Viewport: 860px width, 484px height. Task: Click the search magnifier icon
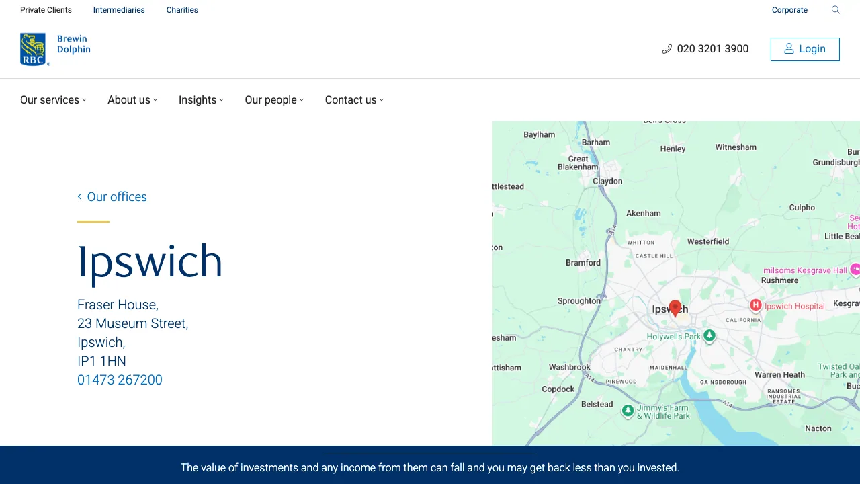[x=835, y=10]
